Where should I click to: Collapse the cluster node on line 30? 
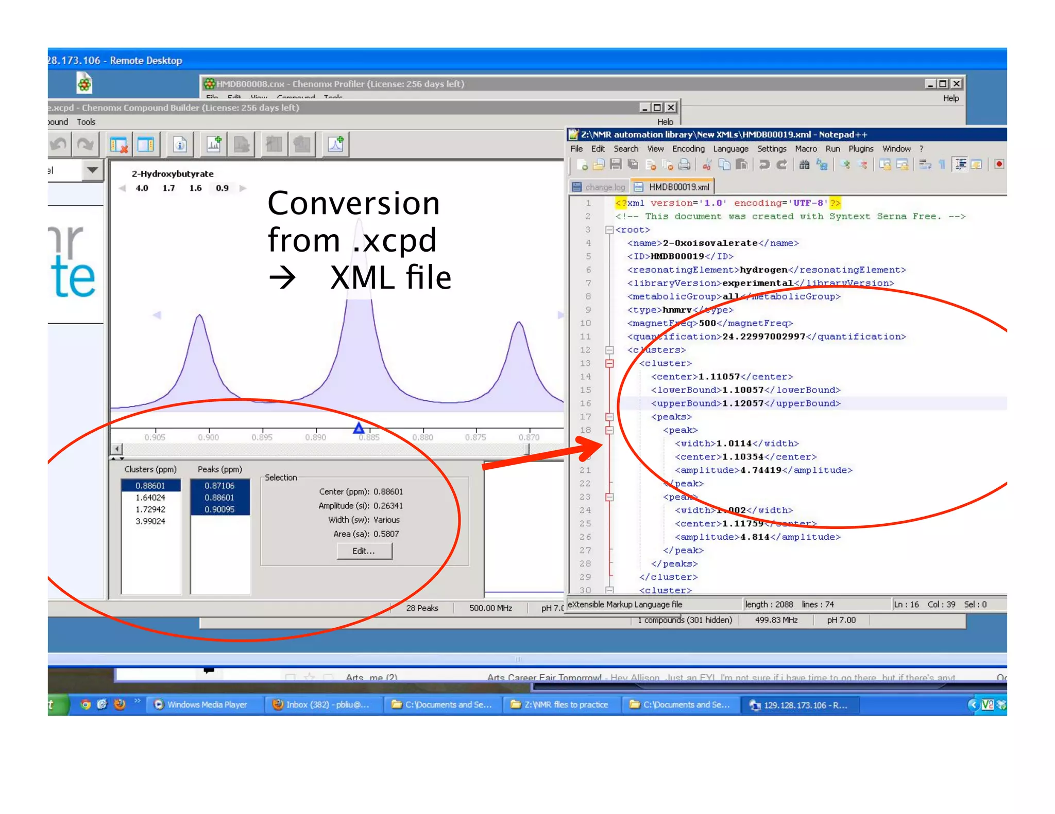click(x=609, y=590)
